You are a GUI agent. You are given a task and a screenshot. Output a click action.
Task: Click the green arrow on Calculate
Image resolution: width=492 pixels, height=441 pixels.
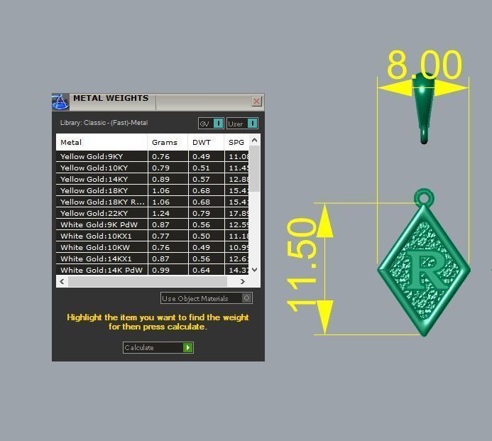[187, 347]
